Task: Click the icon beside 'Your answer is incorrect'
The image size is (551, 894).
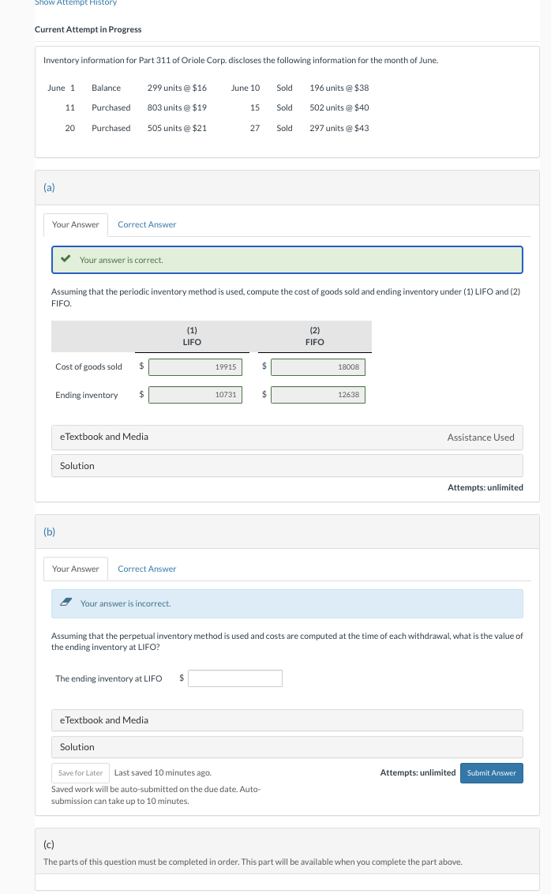Action: point(67,603)
